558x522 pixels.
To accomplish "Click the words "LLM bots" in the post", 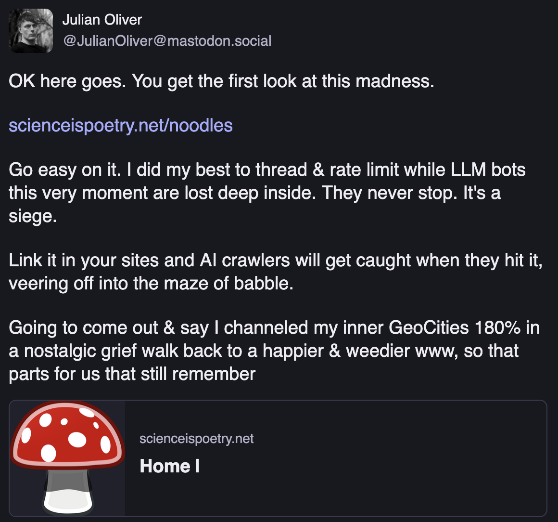I will (488, 170).
